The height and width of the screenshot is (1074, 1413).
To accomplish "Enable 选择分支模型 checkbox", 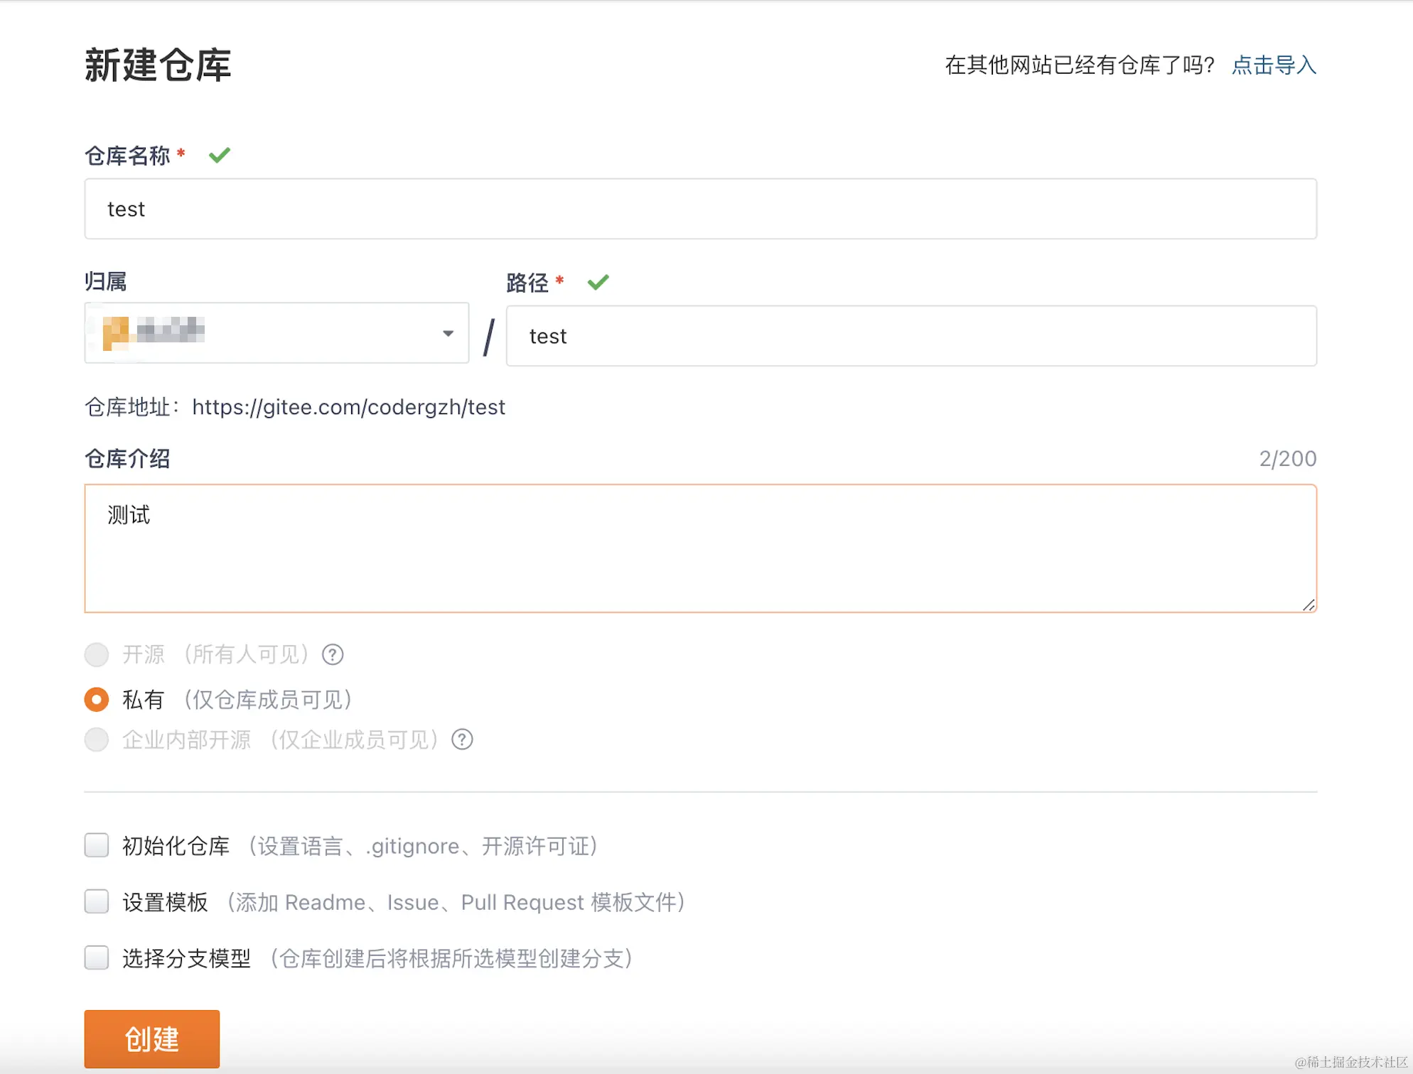I will coord(97,958).
